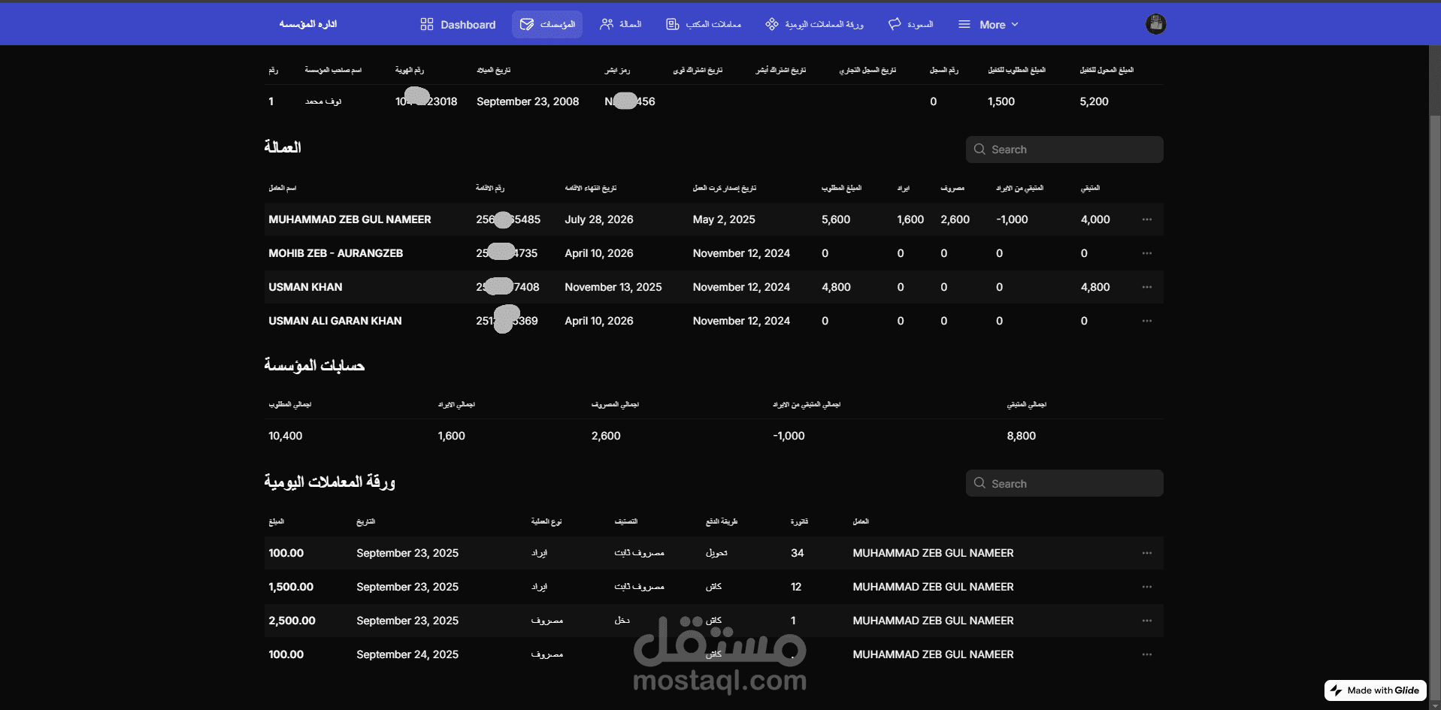Click the 10,400 total in the accounts summary
This screenshot has width=1441, height=710.
286,436
